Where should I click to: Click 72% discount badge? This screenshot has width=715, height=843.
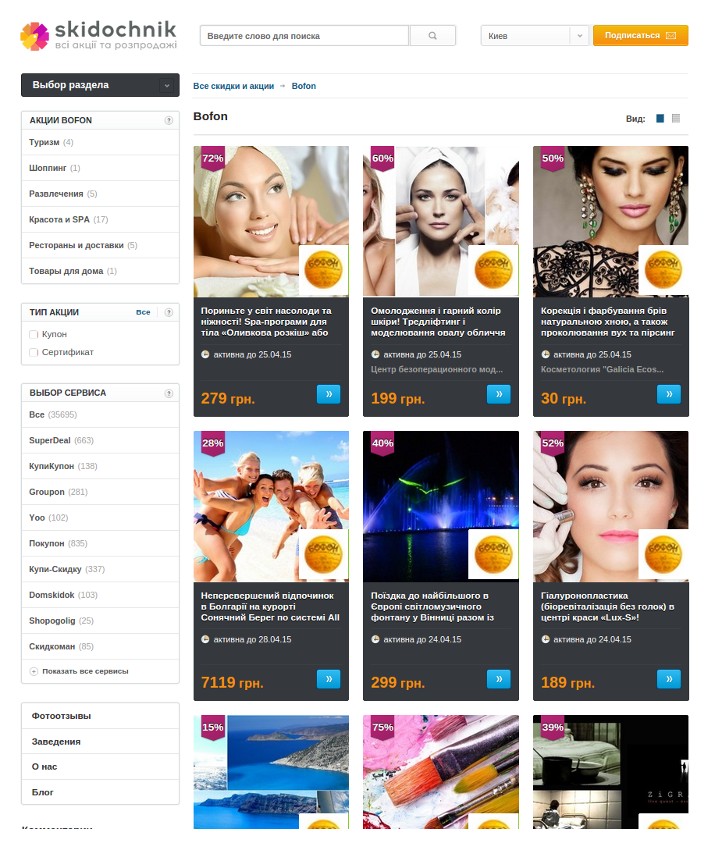point(212,158)
